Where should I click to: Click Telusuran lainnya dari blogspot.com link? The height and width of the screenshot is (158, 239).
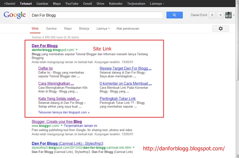click(64, 112)
